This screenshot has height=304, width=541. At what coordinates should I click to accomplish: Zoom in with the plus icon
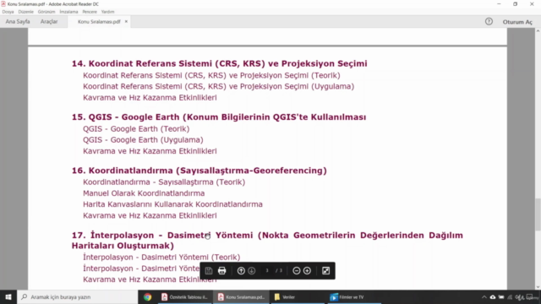[307, 270]
